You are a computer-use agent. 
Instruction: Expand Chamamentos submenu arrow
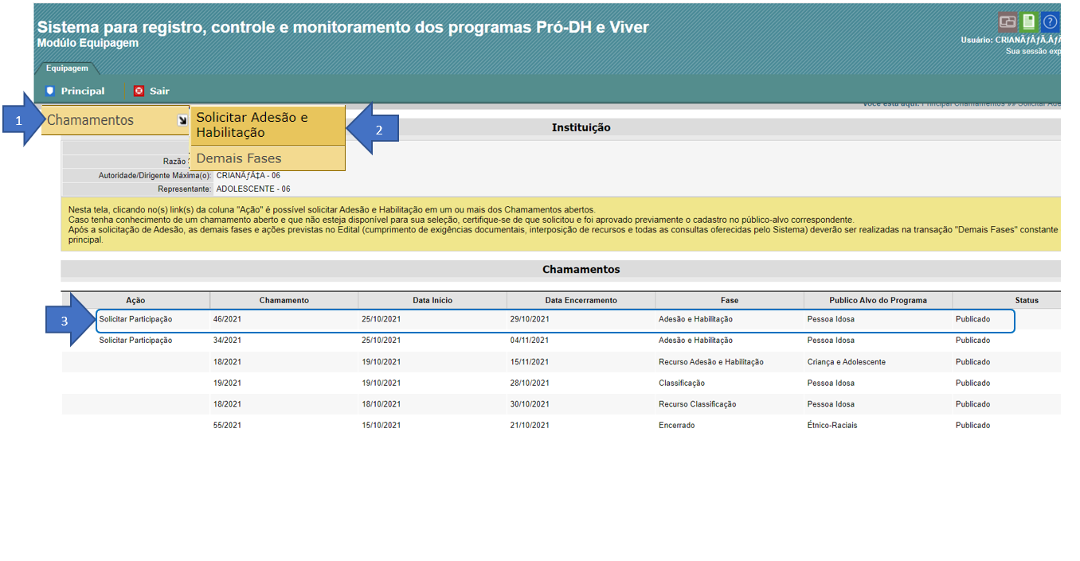point(182,121)
